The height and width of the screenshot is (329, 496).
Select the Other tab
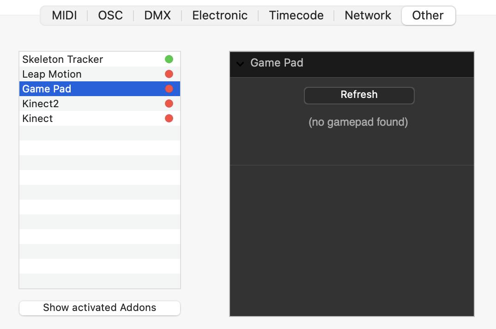428,15
